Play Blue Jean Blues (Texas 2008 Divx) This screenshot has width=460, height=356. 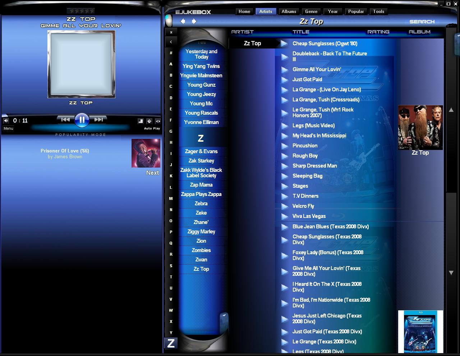point(284,227)
